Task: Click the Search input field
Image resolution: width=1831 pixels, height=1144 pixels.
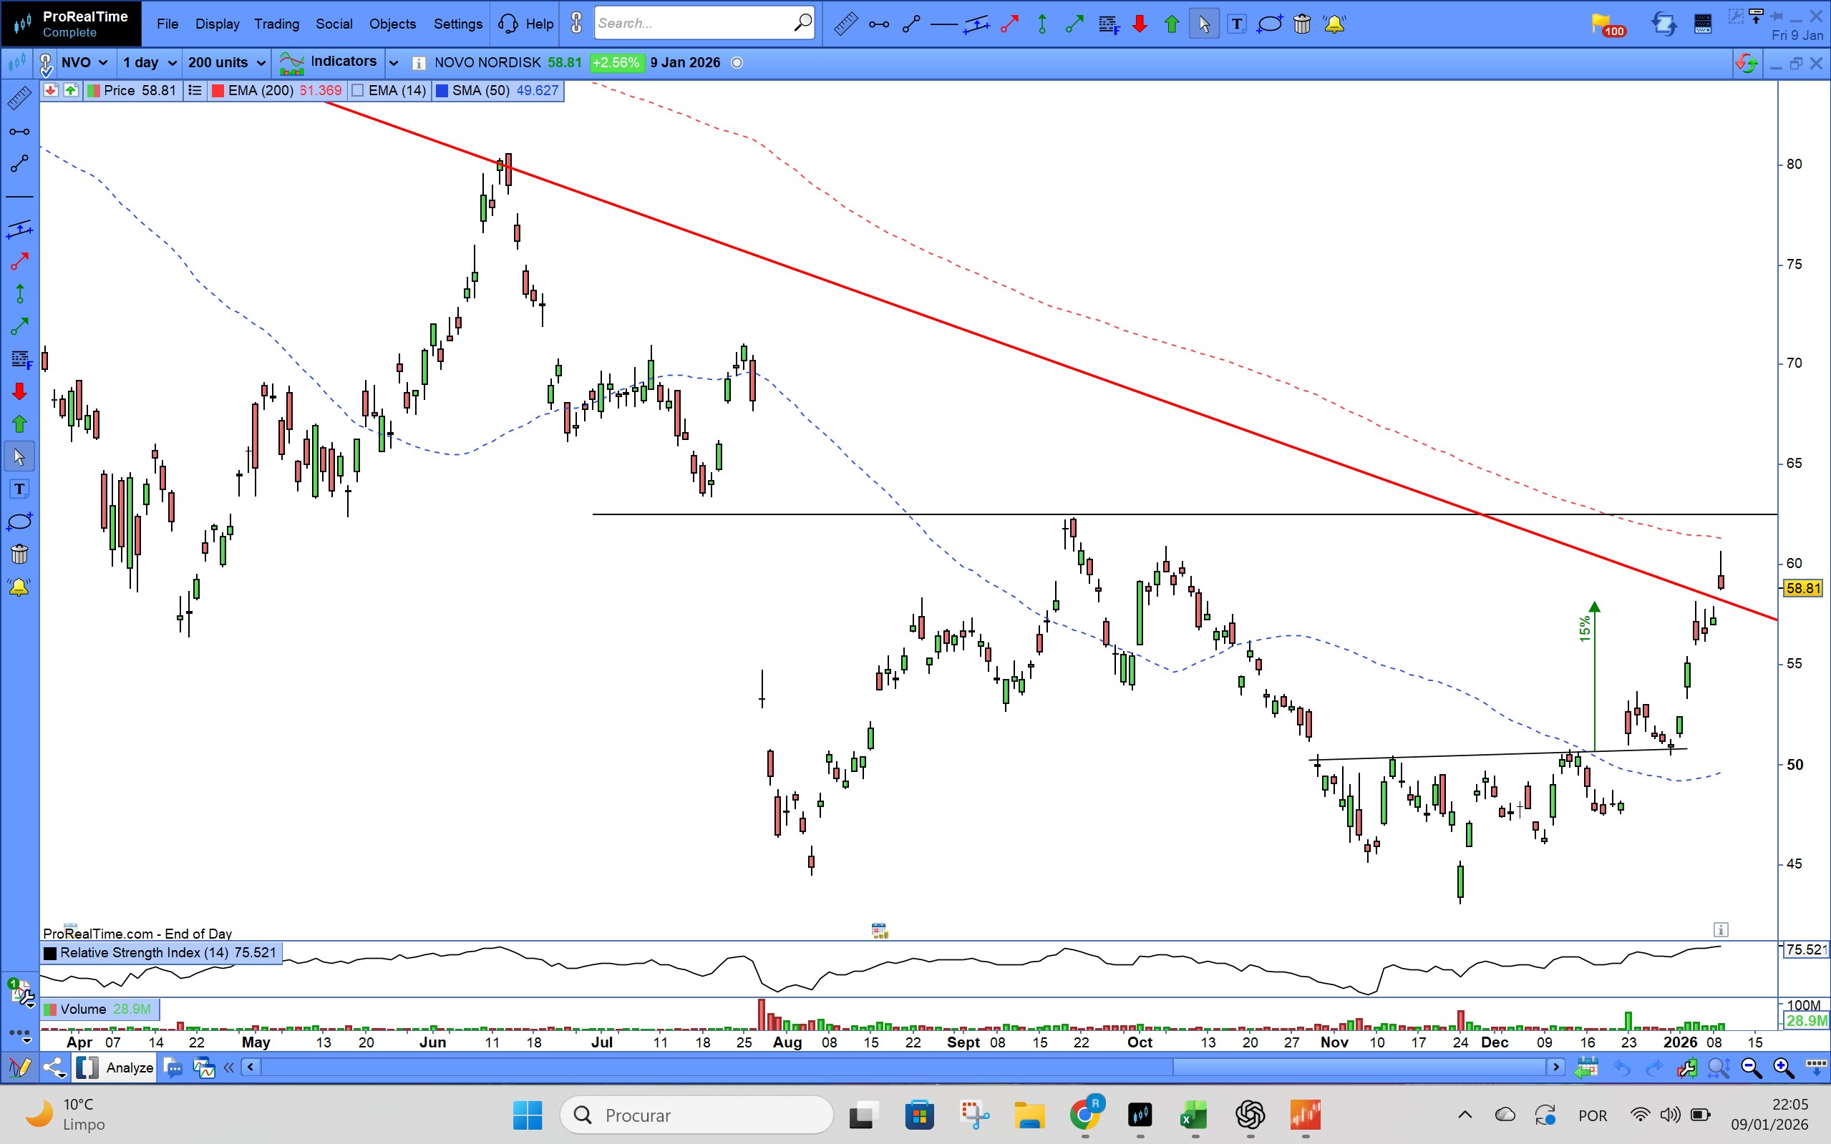Action: pos(693,24)
